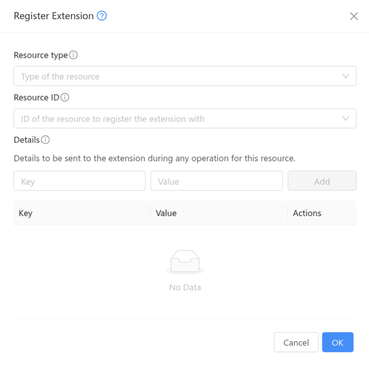Viewport: 369px width, 366px height.
Task: Click the No Data placeholder text
Action: click(185, 287)
